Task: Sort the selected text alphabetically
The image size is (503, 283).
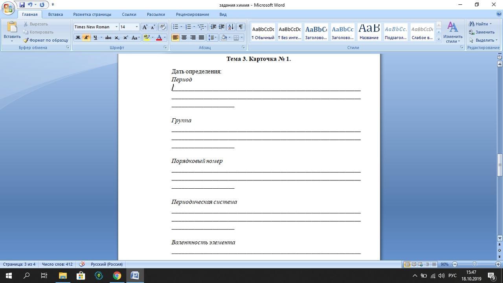Action: (x=231, y=27)
